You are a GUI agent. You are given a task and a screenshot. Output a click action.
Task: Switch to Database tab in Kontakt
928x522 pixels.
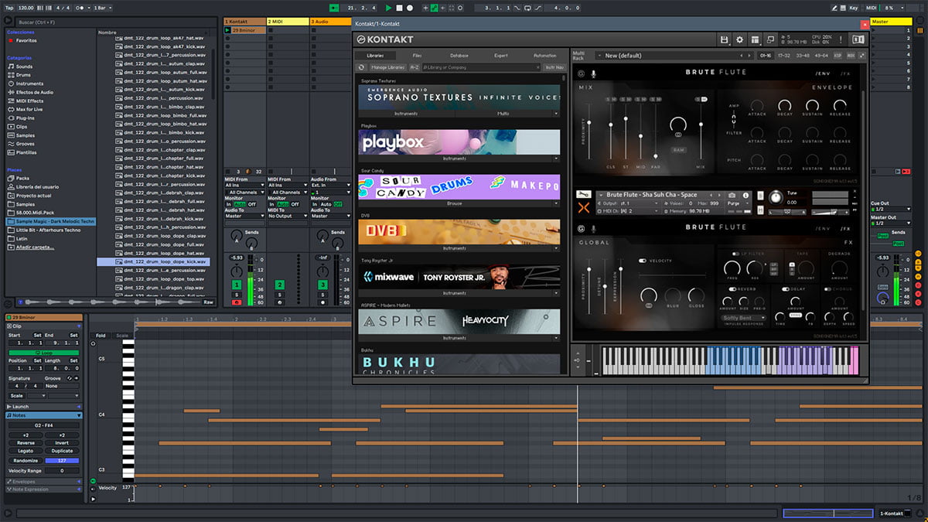click(459, 56)
